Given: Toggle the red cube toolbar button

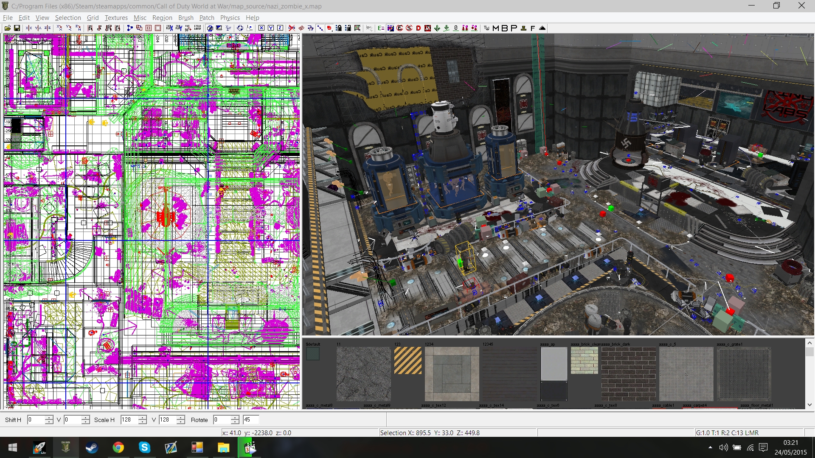Looking at the screenshot, I should click(x=329, y=28).
